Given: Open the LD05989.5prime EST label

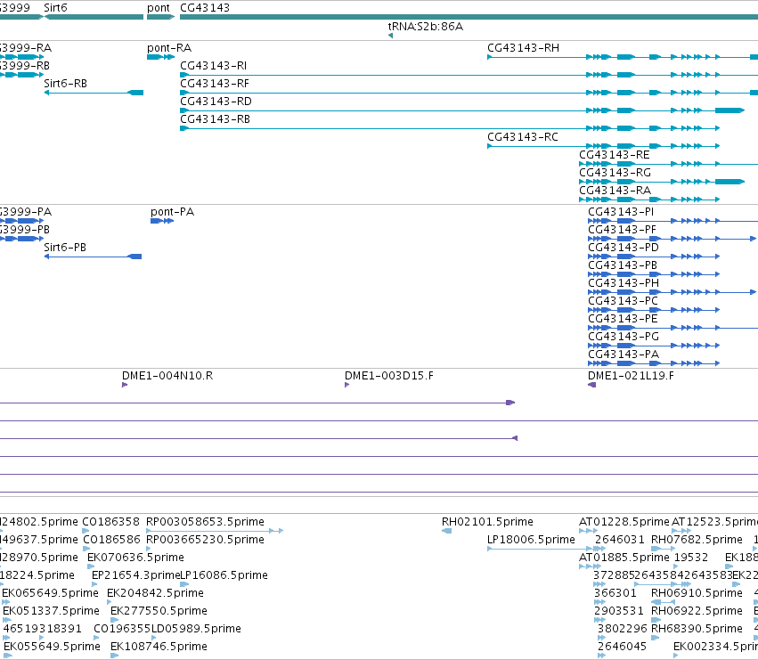Looking at the screenshot, I should coord(196,629).
